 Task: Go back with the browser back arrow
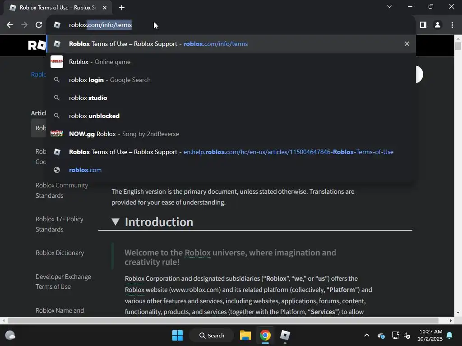10,25
